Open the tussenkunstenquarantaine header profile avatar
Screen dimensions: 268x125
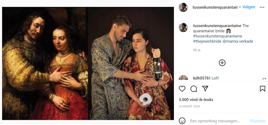pos(183,7)
